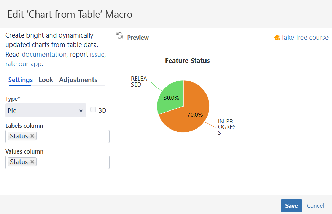Remove Status tag from Labels column
This screenshot has height=214, width=332.
[32, 136]
